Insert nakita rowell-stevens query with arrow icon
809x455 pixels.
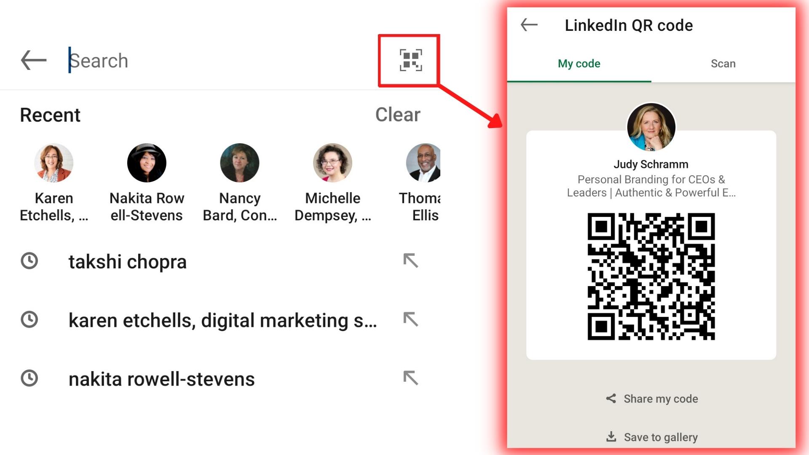coord(410,378)
